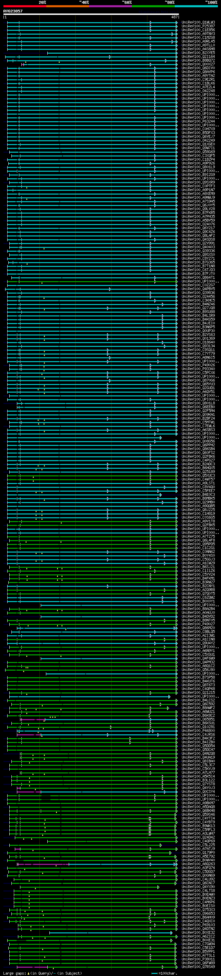Click the UniRef100_C9E2R1 entry
The image size is (221, 976).
click(198, 80)
